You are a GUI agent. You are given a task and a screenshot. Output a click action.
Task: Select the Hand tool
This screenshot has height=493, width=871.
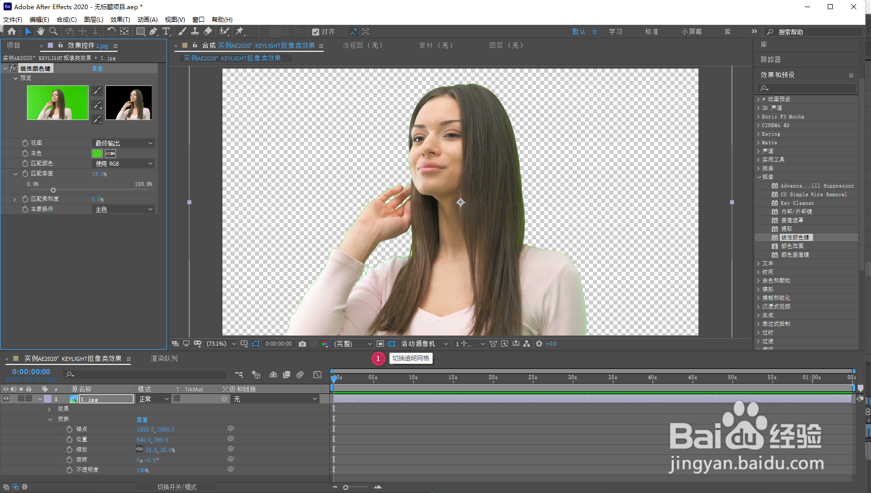coord(41,32)
